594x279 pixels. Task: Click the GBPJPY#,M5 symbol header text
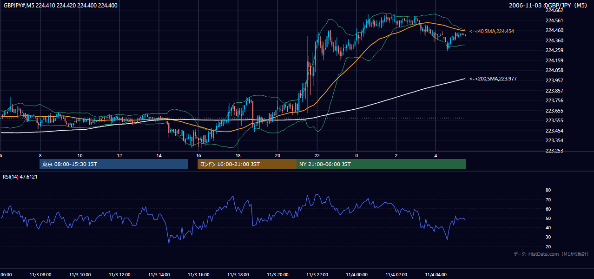[x=60, y=6]
